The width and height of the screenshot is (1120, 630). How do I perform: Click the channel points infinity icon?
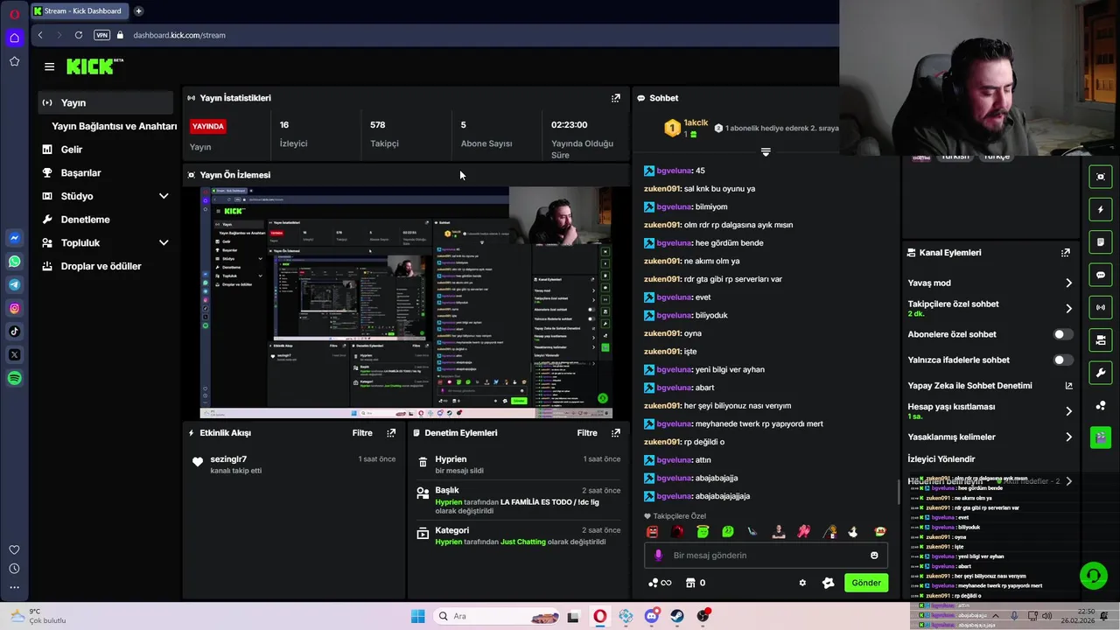(x=659, y=583)
